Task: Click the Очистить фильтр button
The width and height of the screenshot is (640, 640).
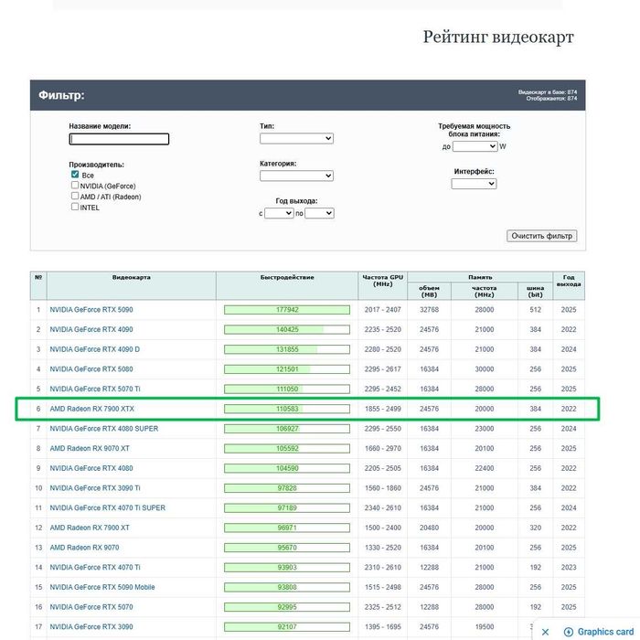Action: point(541,236)
